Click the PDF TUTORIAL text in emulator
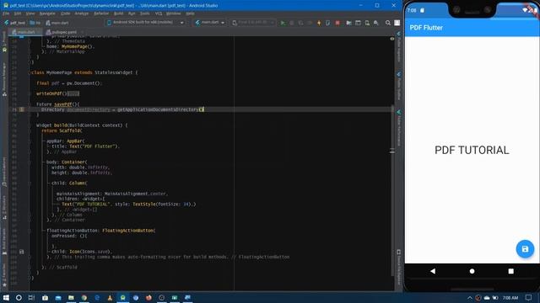This screenshot has width=540, height=303. (472, 150)
